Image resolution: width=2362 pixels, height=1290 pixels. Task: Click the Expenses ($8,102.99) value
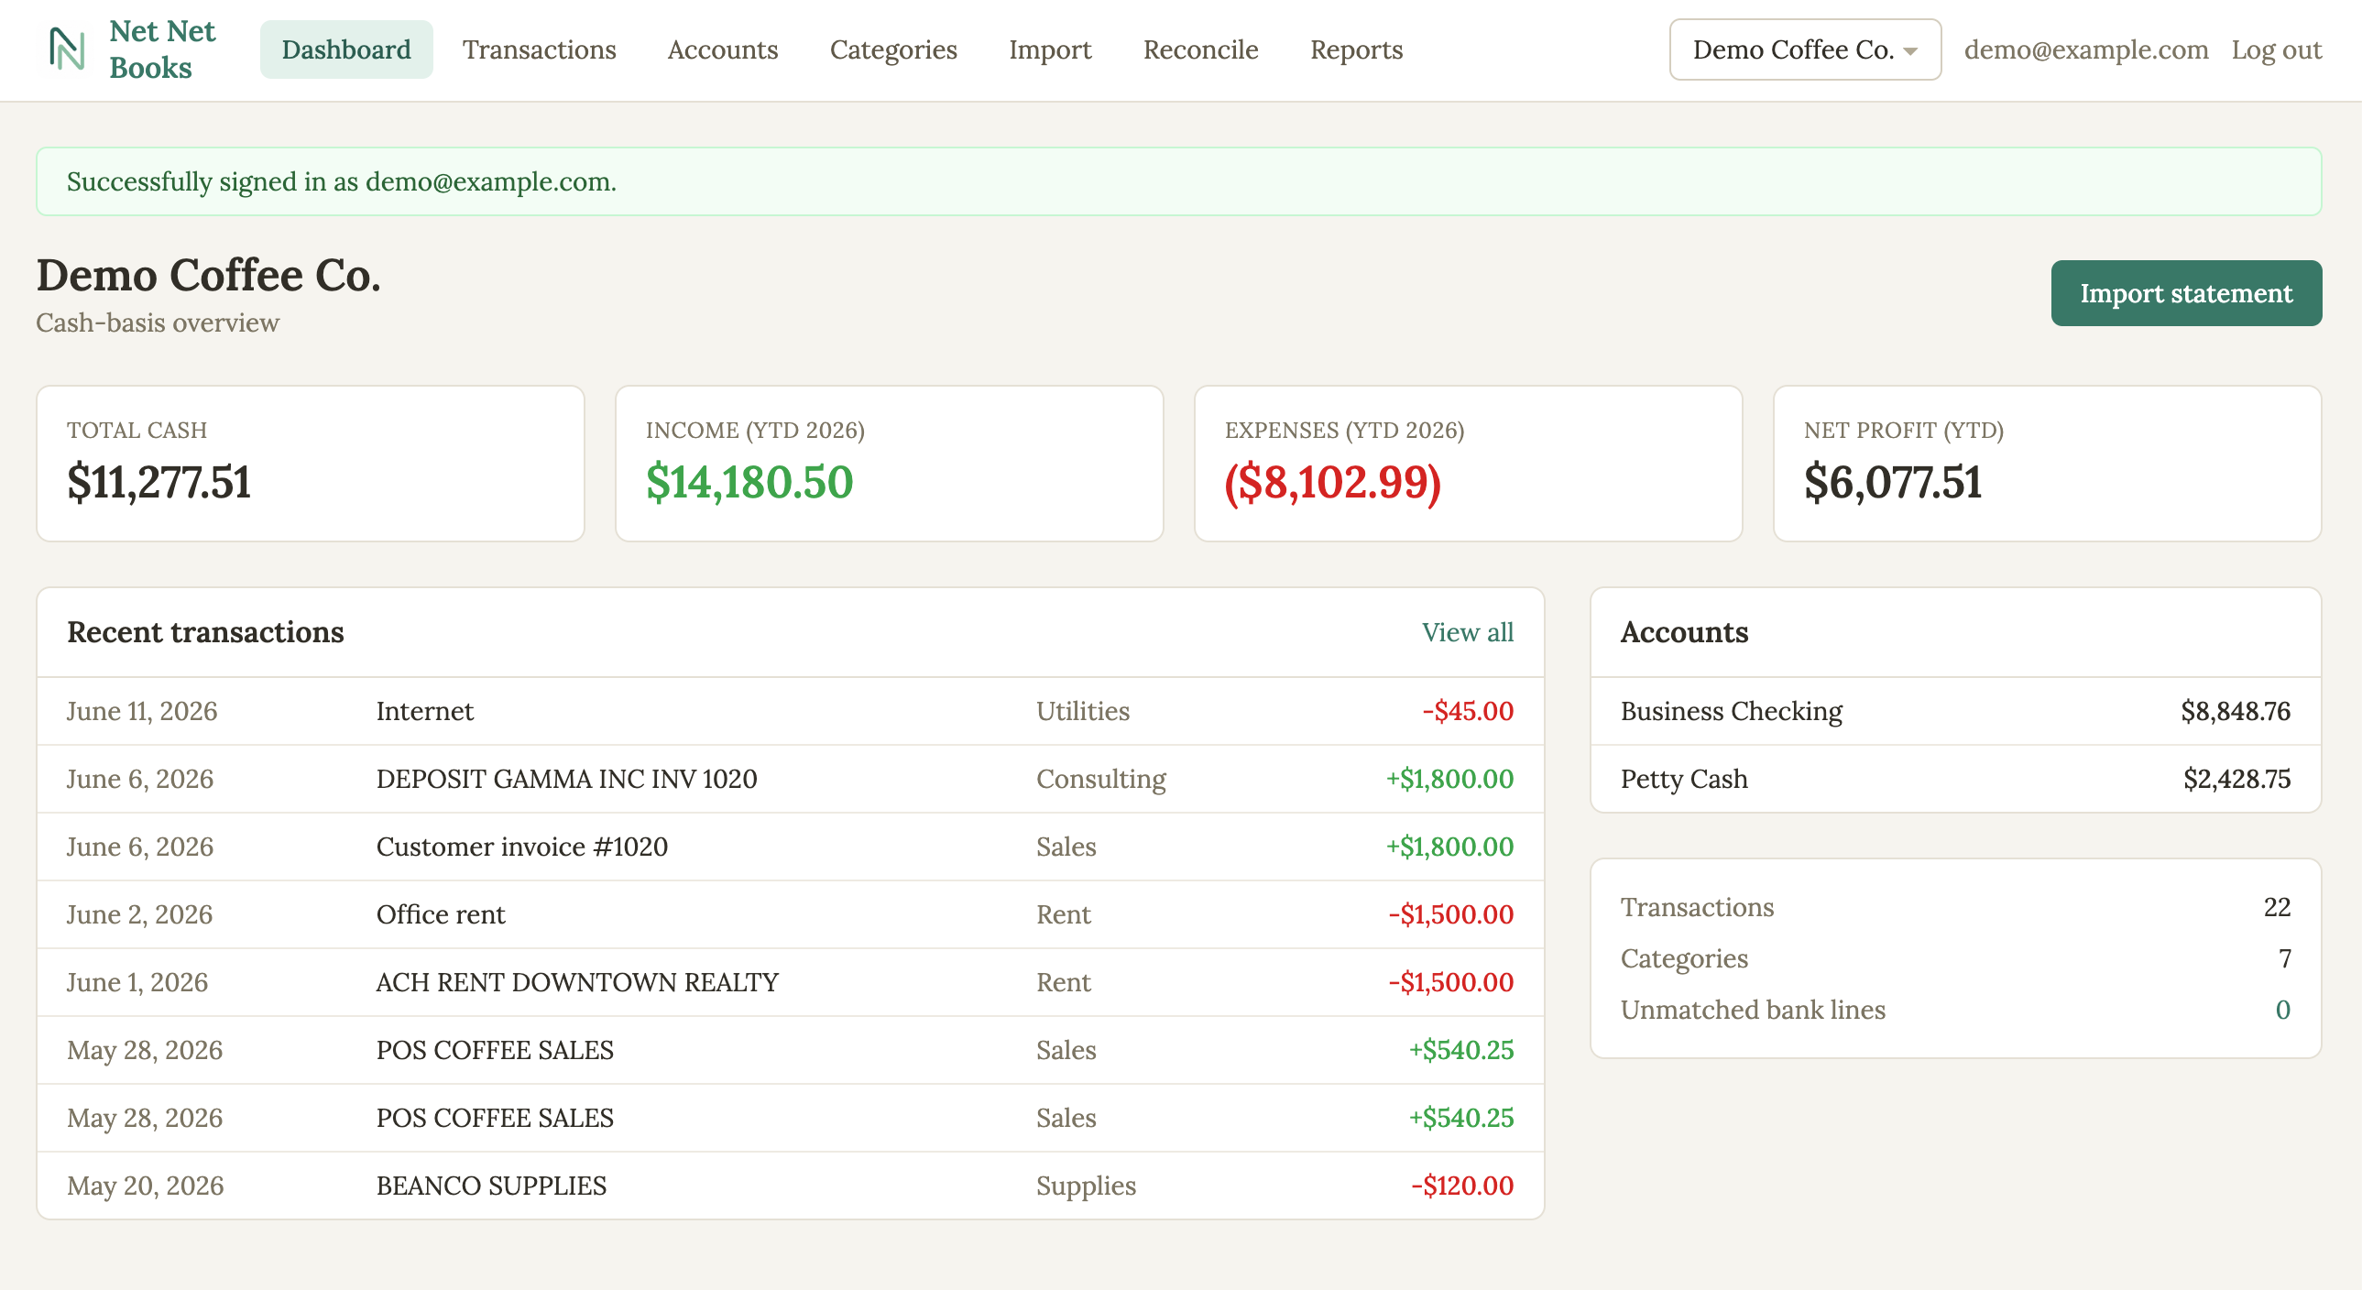point(1332,483)
